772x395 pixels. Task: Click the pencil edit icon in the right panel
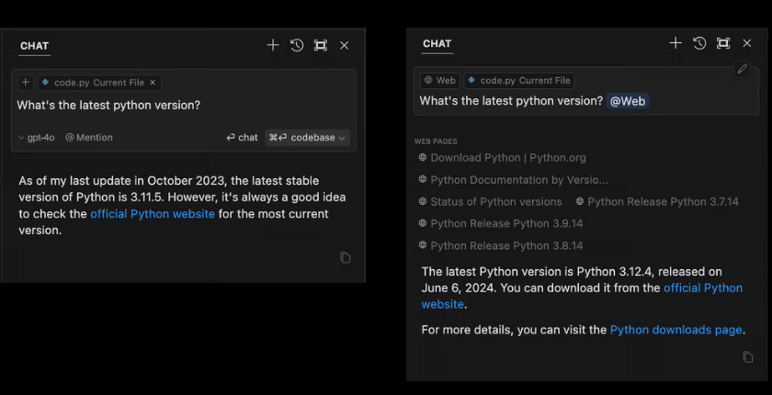[x=742, y=69]
